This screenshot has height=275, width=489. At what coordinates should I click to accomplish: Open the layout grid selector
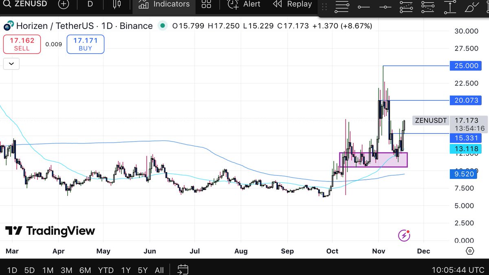[x=206, y=4]
